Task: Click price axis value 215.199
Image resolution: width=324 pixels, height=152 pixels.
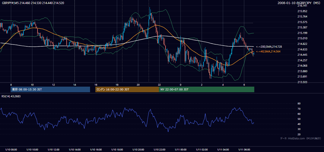Action: tap(302, 33)
